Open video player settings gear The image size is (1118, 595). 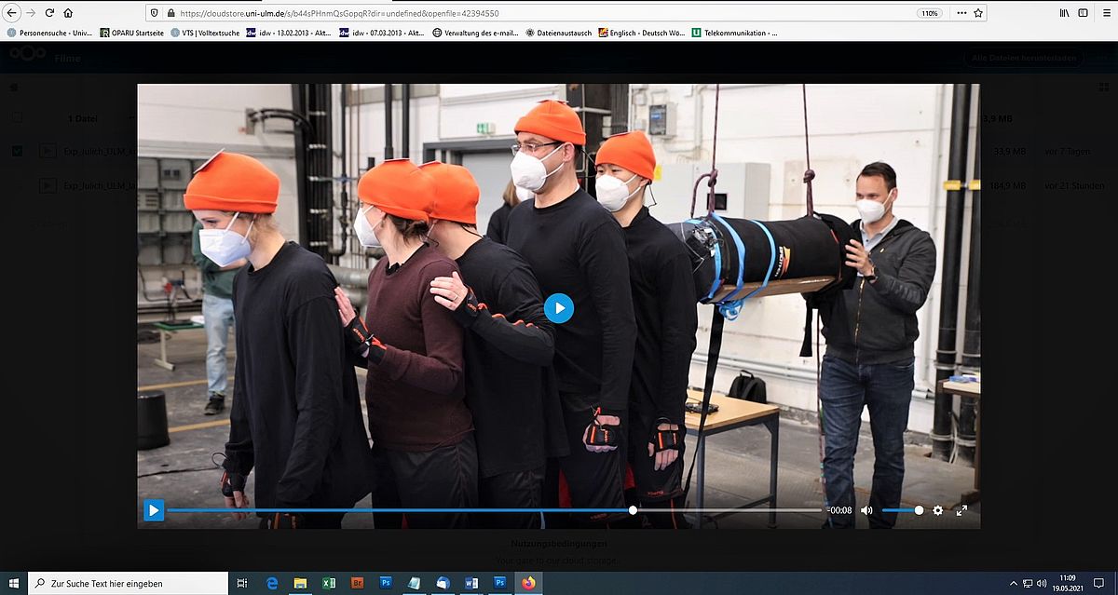click(x=938, y=510)
